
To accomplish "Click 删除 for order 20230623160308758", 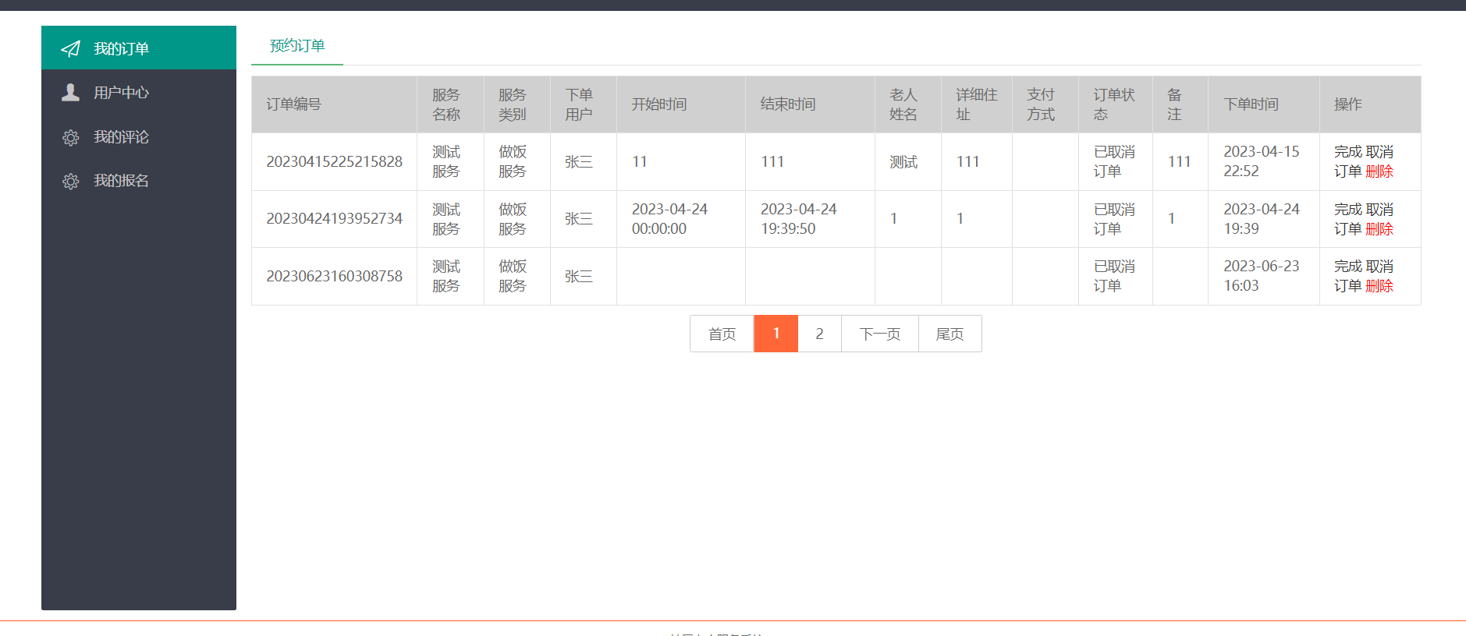I will (1379, 286).
